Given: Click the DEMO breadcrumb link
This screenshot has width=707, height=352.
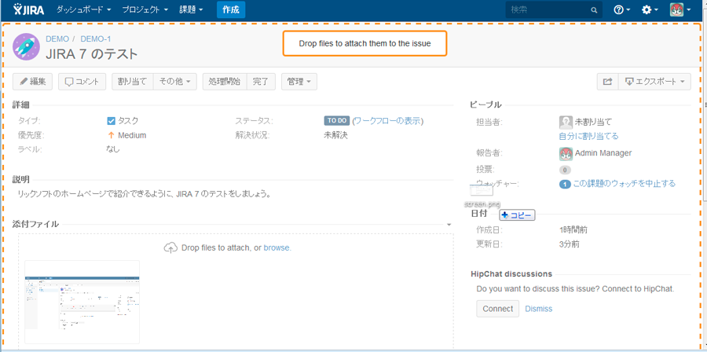Looking at the screenshot, I should coord(57,38).
